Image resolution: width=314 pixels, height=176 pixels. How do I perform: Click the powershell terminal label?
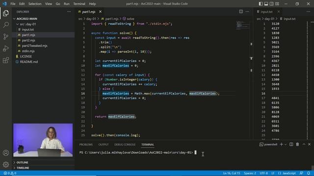(268, 144)
